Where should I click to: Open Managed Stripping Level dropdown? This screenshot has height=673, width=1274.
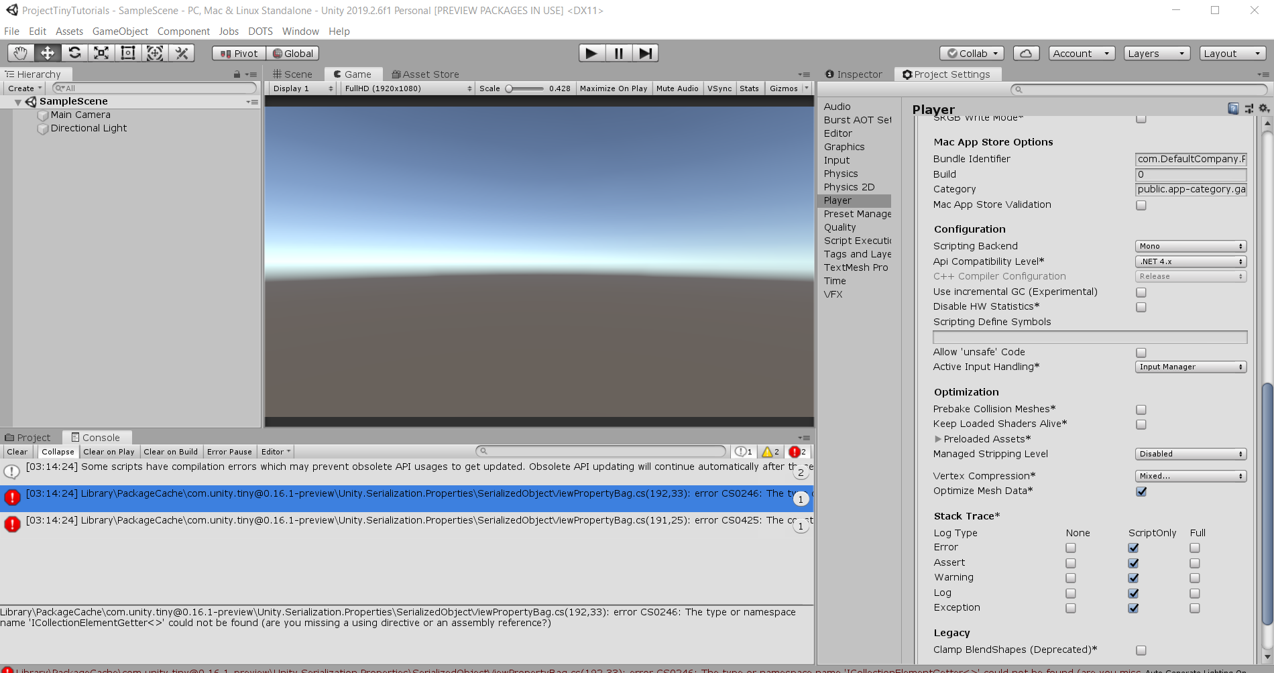1191,454
